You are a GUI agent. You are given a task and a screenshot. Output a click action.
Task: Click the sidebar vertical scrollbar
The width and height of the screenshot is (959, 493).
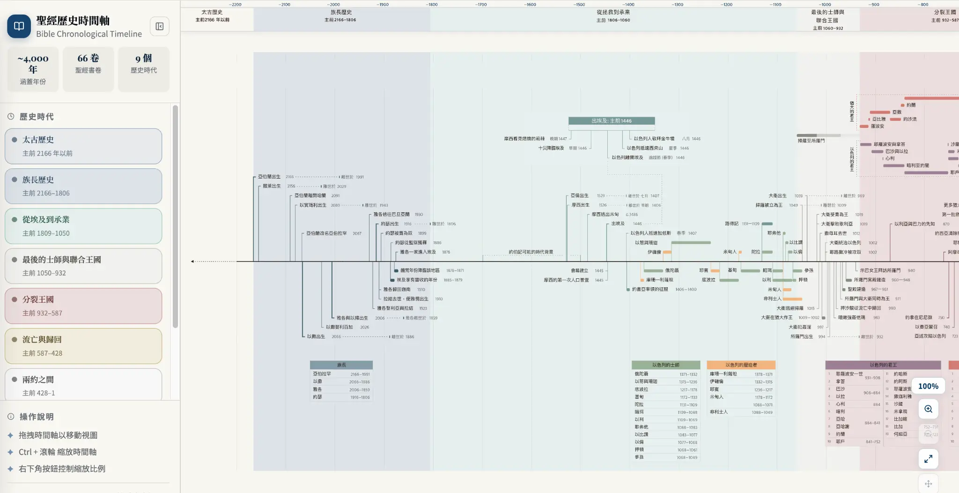[176, 217]
